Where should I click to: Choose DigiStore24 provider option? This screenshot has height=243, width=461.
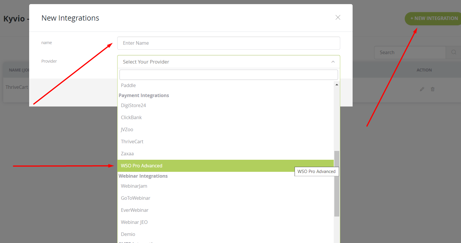point(226,105)
